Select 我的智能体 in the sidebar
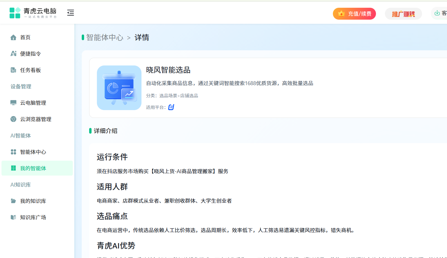 click(37, 168)
